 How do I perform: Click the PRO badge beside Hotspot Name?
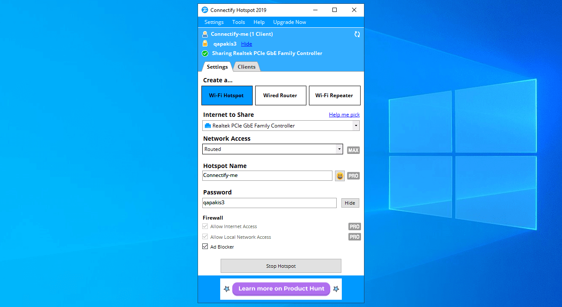pyautogui.click(x=353, y=176)
